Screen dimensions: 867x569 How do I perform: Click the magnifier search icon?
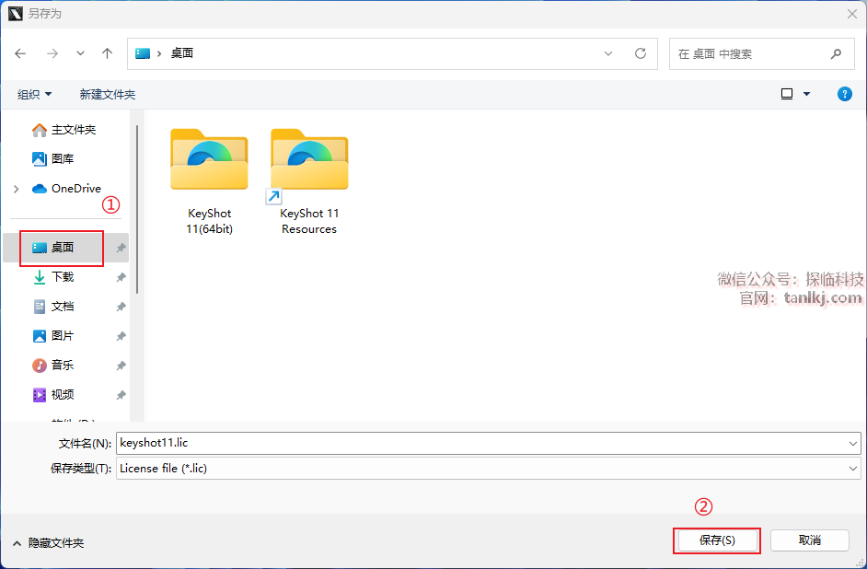pos(836,53)
